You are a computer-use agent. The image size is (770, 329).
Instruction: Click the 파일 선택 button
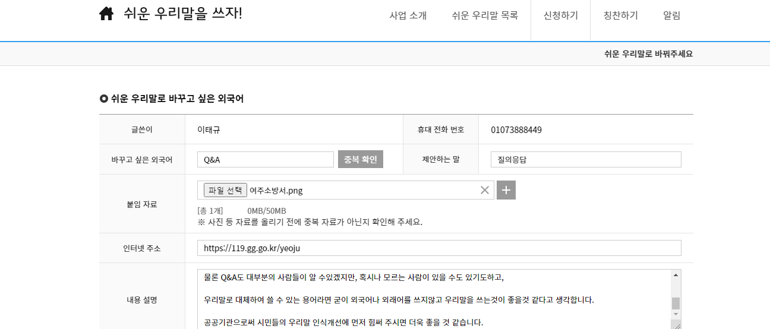pyautogui.click(x=225, y=190)
